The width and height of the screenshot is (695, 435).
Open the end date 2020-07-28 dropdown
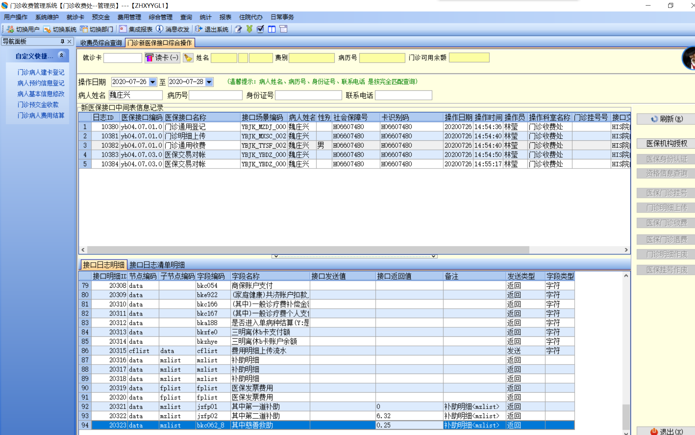(x=209, y=82)
